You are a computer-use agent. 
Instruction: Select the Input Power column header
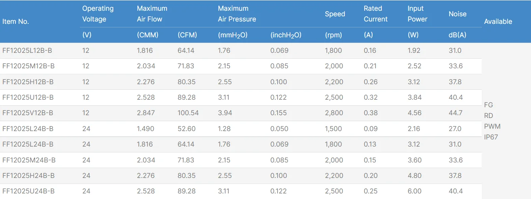tap(417, 14)
